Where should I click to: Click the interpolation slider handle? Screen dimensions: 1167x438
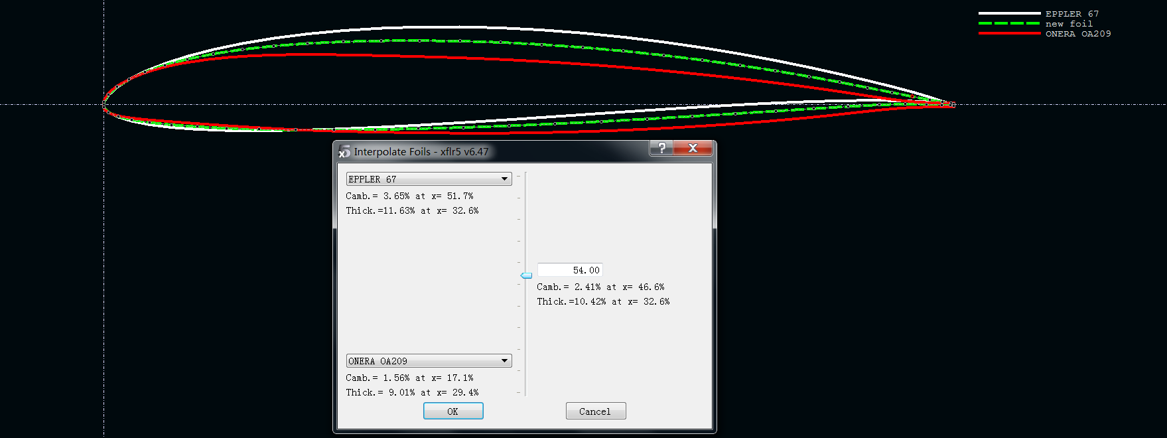click(526, 275)
